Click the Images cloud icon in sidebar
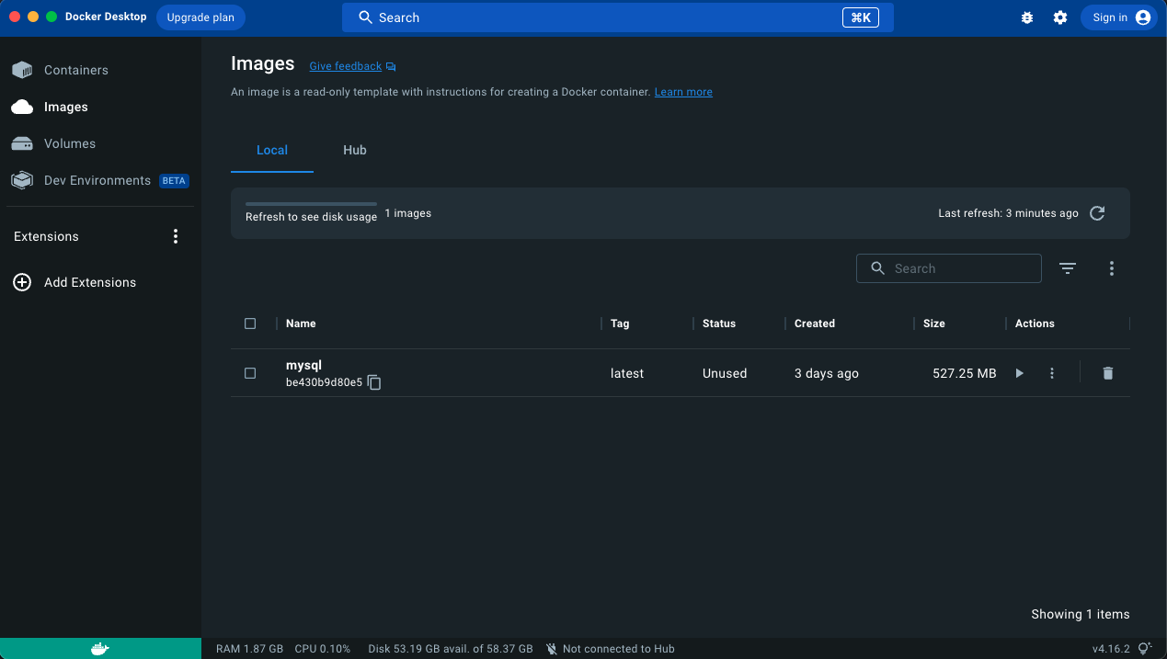 (x=22, y=107)
